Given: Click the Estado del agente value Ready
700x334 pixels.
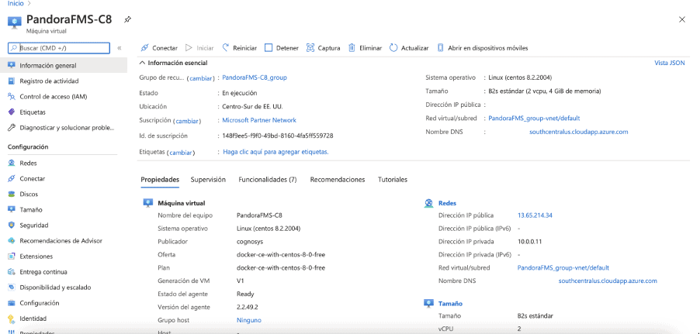Looking at the screenshot, I should point(245,294).
